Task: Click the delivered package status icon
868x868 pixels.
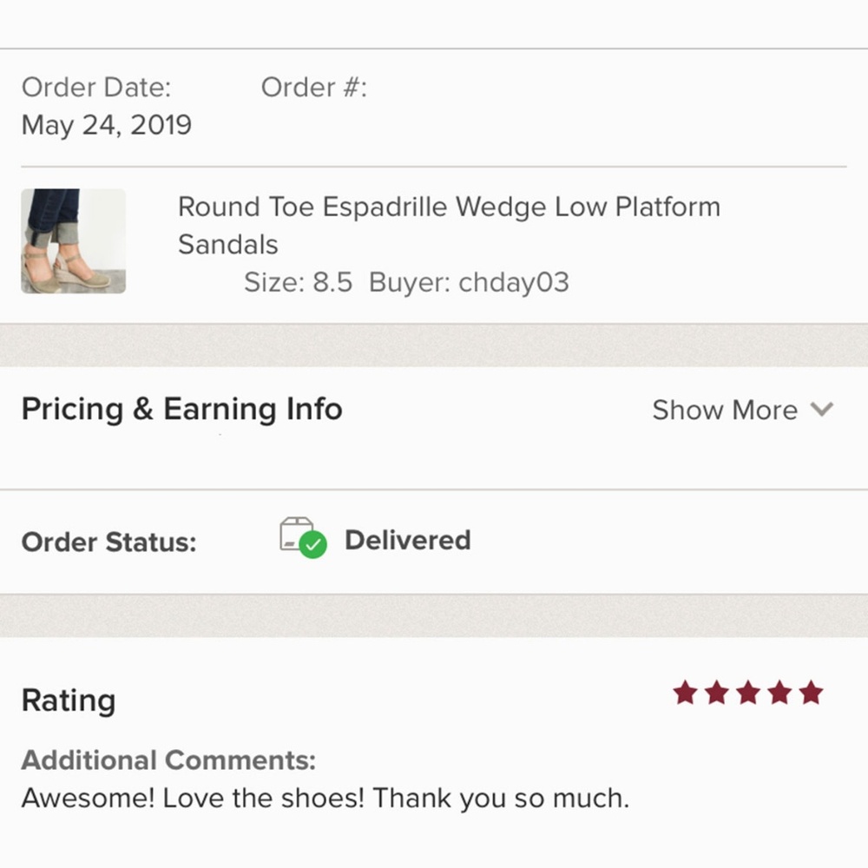Action: coord(302,538)
